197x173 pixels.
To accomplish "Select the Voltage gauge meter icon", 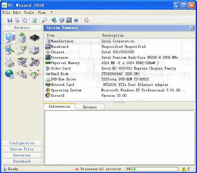I will pos(34,74).
